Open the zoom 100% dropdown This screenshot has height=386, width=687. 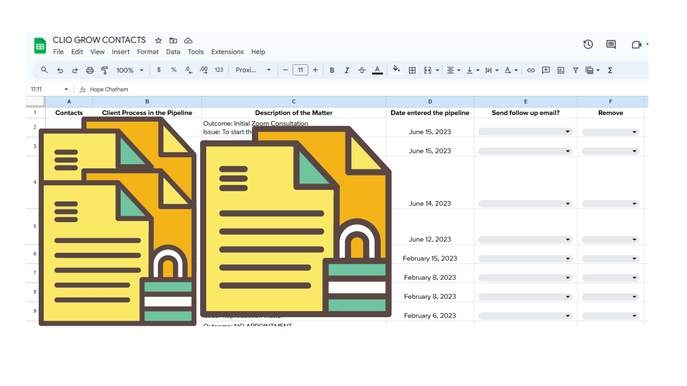130,70
